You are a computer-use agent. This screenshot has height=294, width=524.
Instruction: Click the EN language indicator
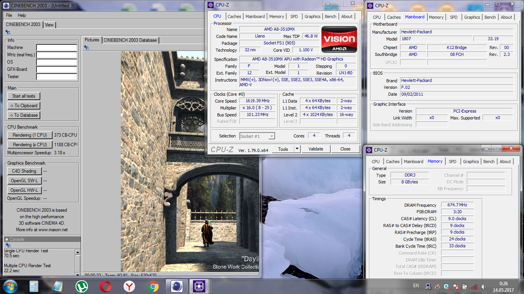click(x=416, y=286)
